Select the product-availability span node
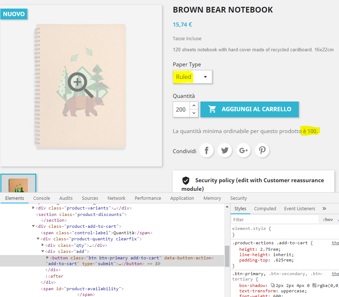This screenshot has height=297, width=339. pos(82,289)
